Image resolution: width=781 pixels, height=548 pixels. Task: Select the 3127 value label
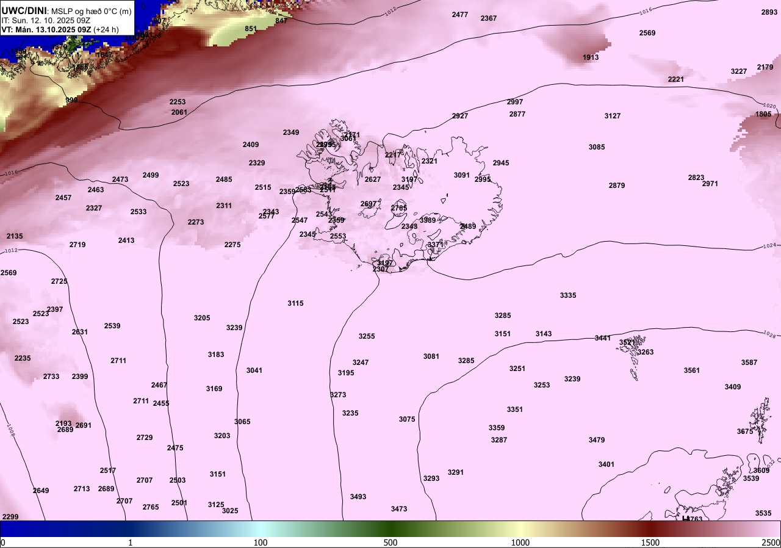click(613, 116)
